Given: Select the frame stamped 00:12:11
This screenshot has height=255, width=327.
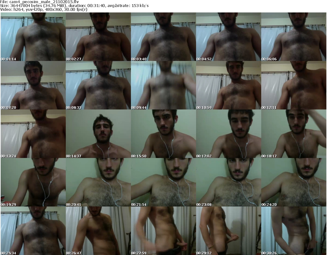Looking at the screenshot, I should 294,85.
